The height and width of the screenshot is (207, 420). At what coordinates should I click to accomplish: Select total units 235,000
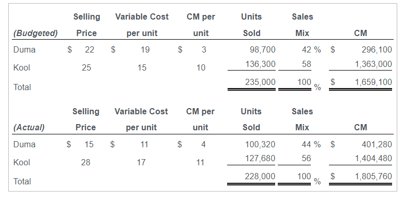pyautogui.click(x=260, y=82)
